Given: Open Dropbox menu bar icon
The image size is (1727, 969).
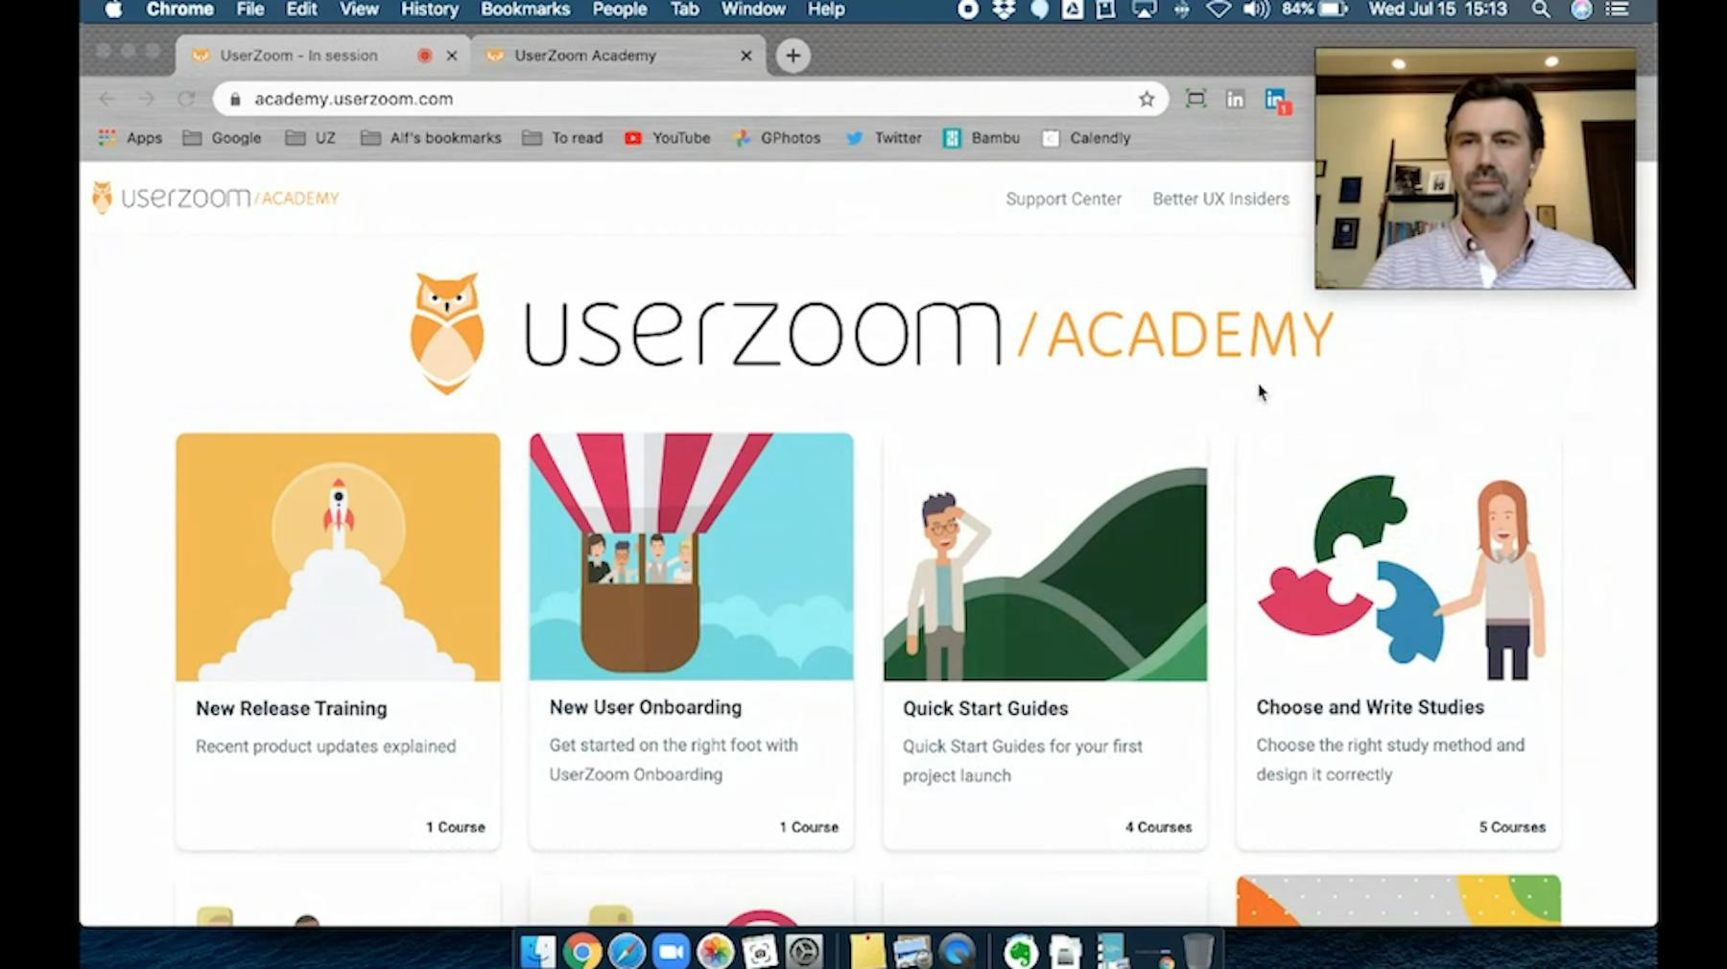Looking at the screenshot, I should click(x=1004, y=10).
